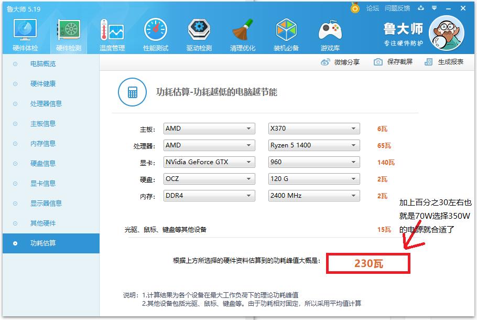The height and width of the screenshot is (320, 477).
Task: Select the 硬件体检 hardware checkup icon
Action: [x=24, y=33]
